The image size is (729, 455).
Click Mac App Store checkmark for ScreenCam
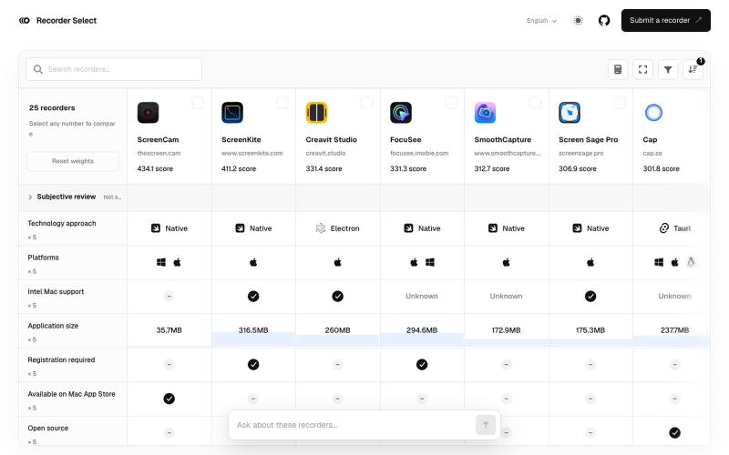tap(169, 399)
